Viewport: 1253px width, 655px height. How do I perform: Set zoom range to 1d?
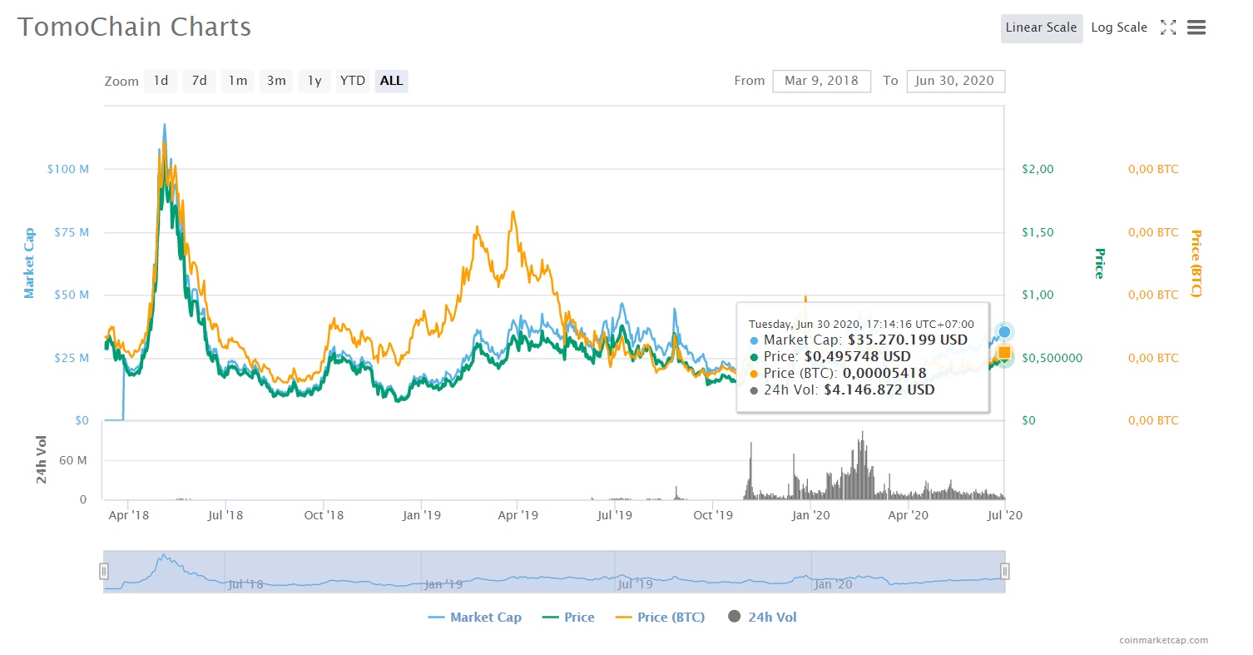(161, 81)
